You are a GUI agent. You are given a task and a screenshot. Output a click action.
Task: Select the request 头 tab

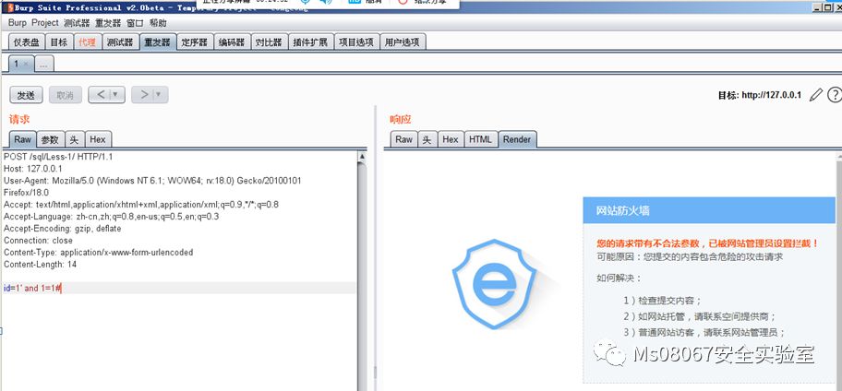tap(75, 139)
